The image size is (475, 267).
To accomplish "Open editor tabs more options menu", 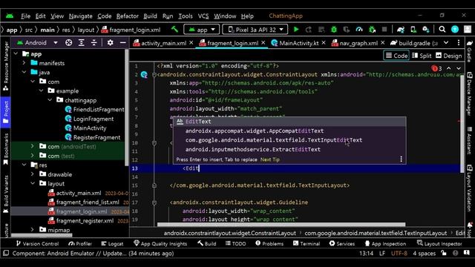I will pos(459,43).
